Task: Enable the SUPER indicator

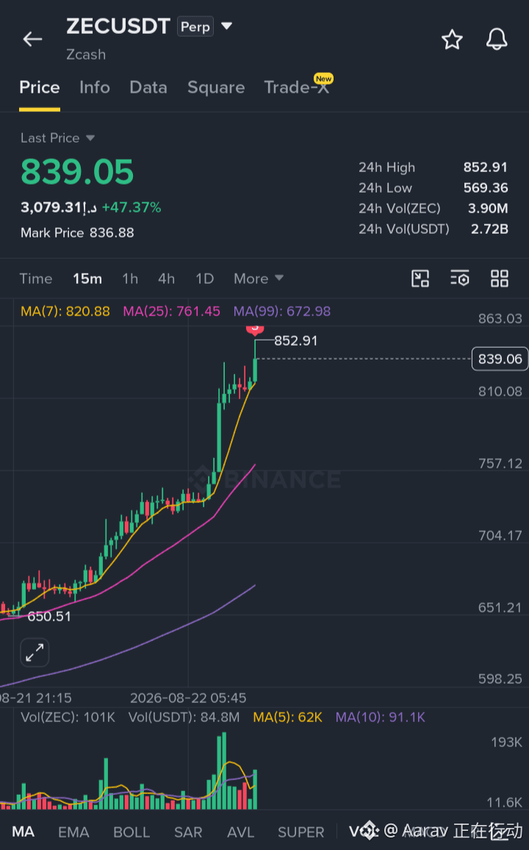Action: point(301,832)
